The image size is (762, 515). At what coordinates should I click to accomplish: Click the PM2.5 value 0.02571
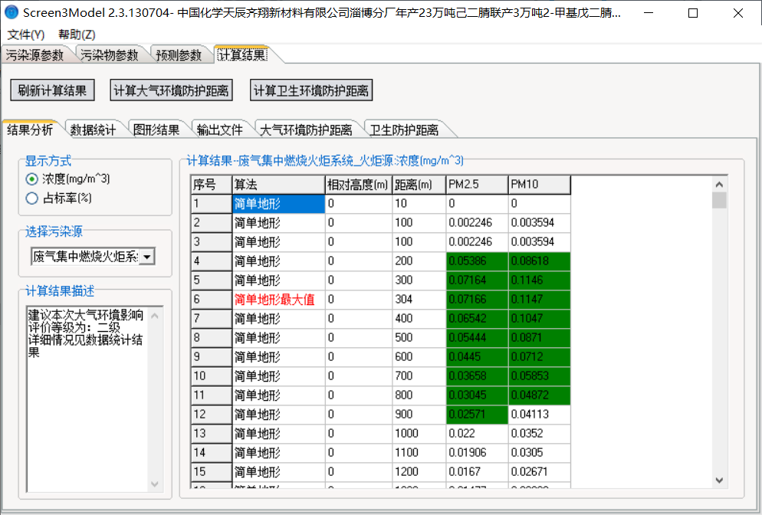click(x=478, y=415)
